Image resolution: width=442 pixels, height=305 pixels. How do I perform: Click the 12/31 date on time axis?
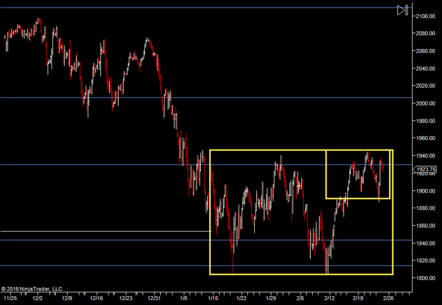155,298
